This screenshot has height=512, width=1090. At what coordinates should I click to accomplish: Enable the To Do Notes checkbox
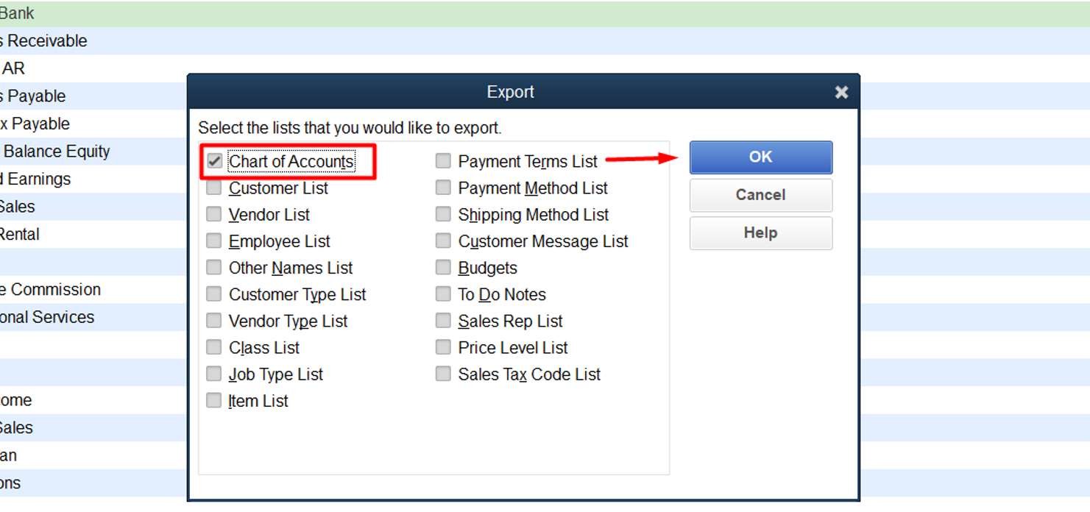tap(443, 294)
